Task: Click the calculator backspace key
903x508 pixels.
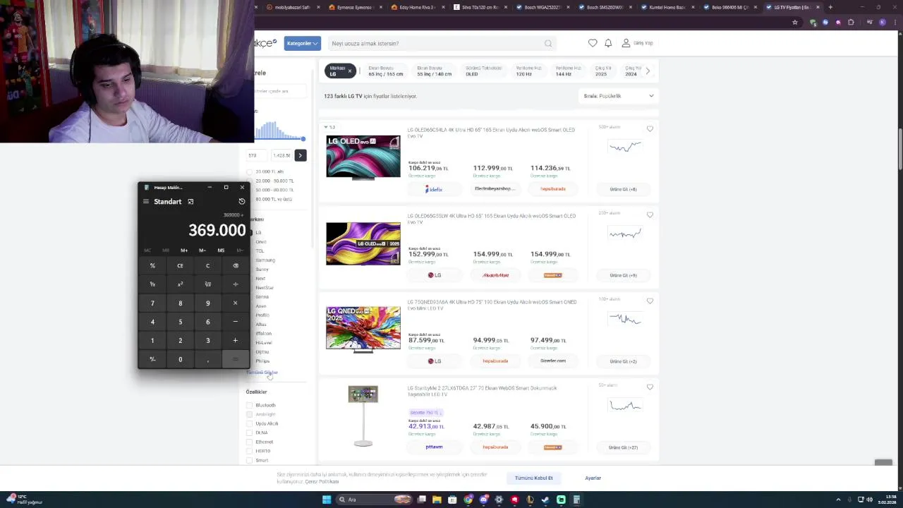Action: click(x=236, y=266)
